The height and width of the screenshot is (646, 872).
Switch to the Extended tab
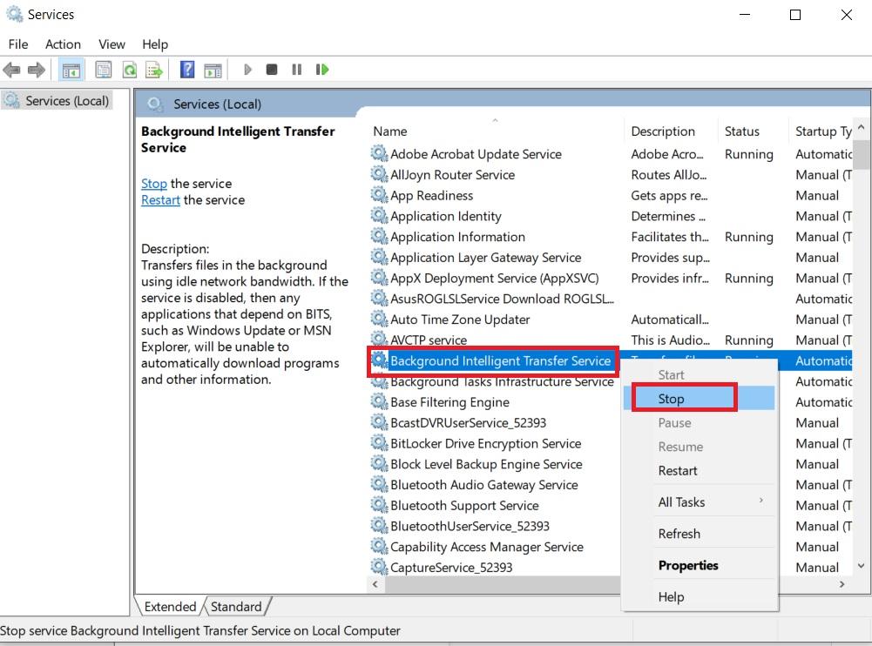tap(170, 607)
